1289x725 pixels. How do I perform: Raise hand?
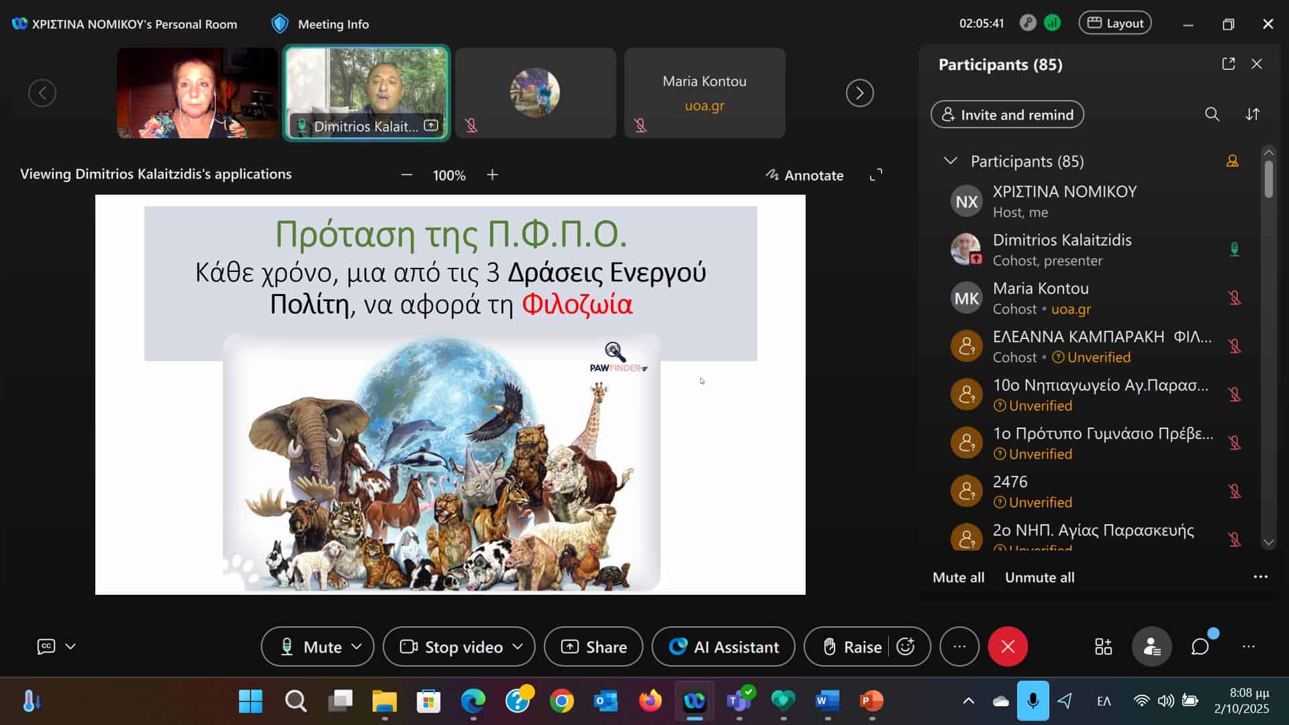click(x=853, y=646)
